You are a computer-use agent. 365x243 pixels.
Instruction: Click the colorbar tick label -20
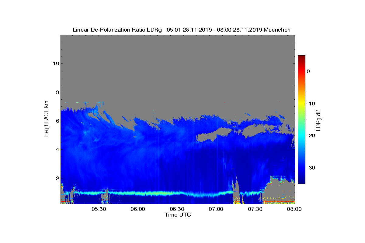click(311, 136)
